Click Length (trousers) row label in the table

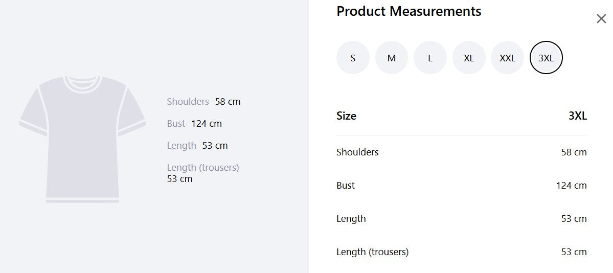click(x=372, y=252)
